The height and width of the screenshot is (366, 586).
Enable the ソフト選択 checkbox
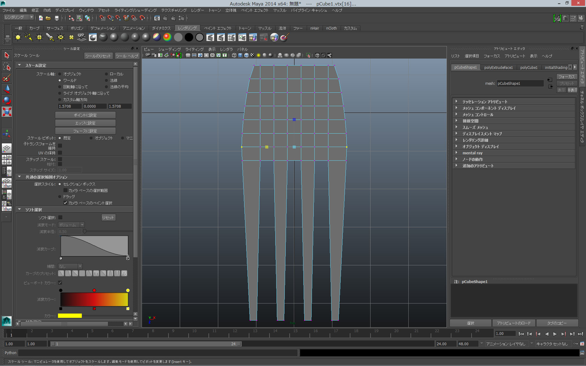[x=60, y=217]
